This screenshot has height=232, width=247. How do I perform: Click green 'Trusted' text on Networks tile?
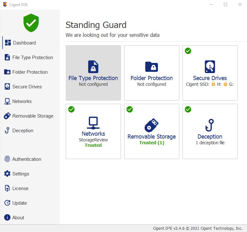tap(93, 145)
